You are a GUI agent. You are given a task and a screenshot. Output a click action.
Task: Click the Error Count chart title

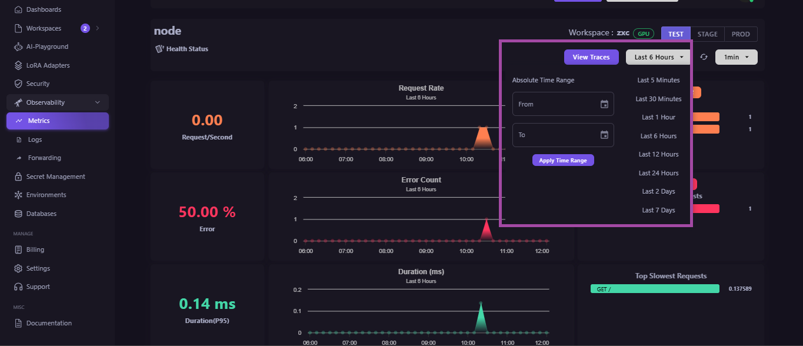tap(421, 180)
